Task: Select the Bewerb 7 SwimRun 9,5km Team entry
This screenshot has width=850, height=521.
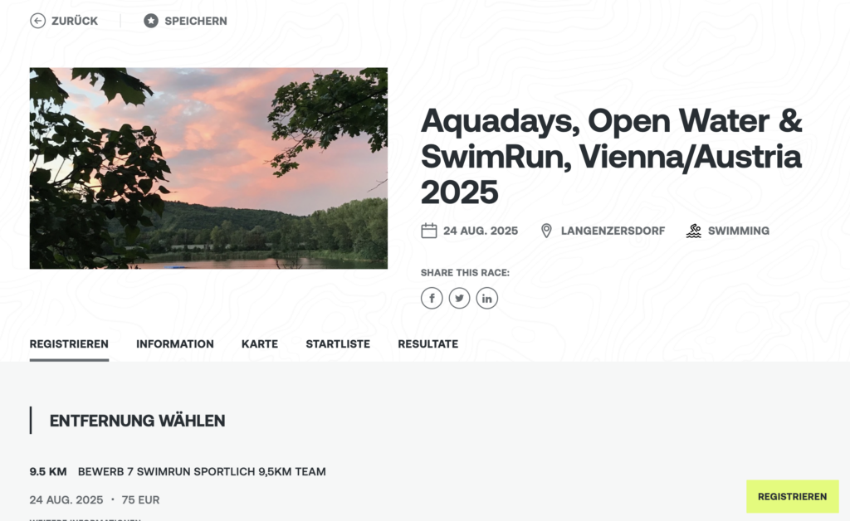Action: (202, 472)
